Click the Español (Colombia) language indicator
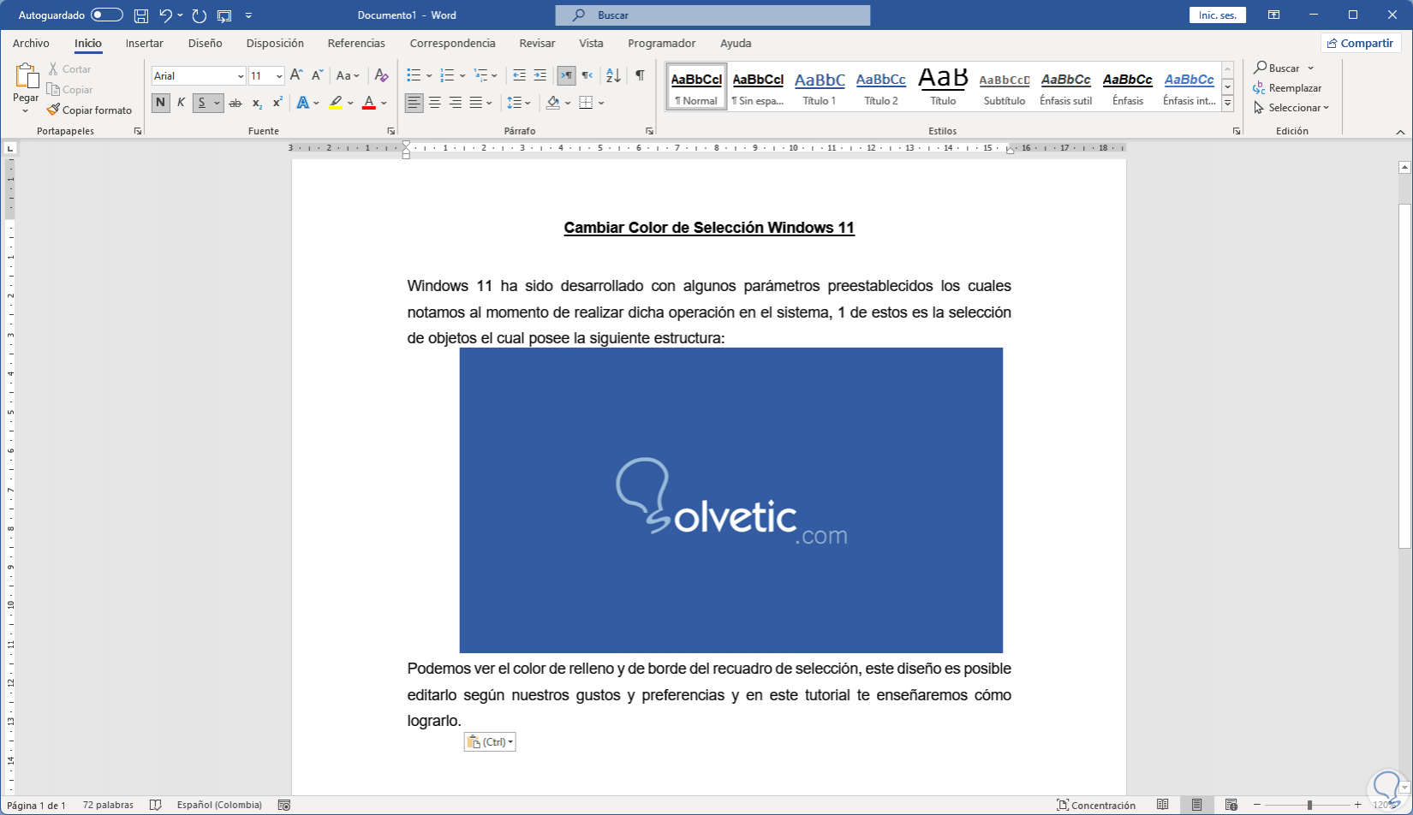 click(x=219, y=805)
